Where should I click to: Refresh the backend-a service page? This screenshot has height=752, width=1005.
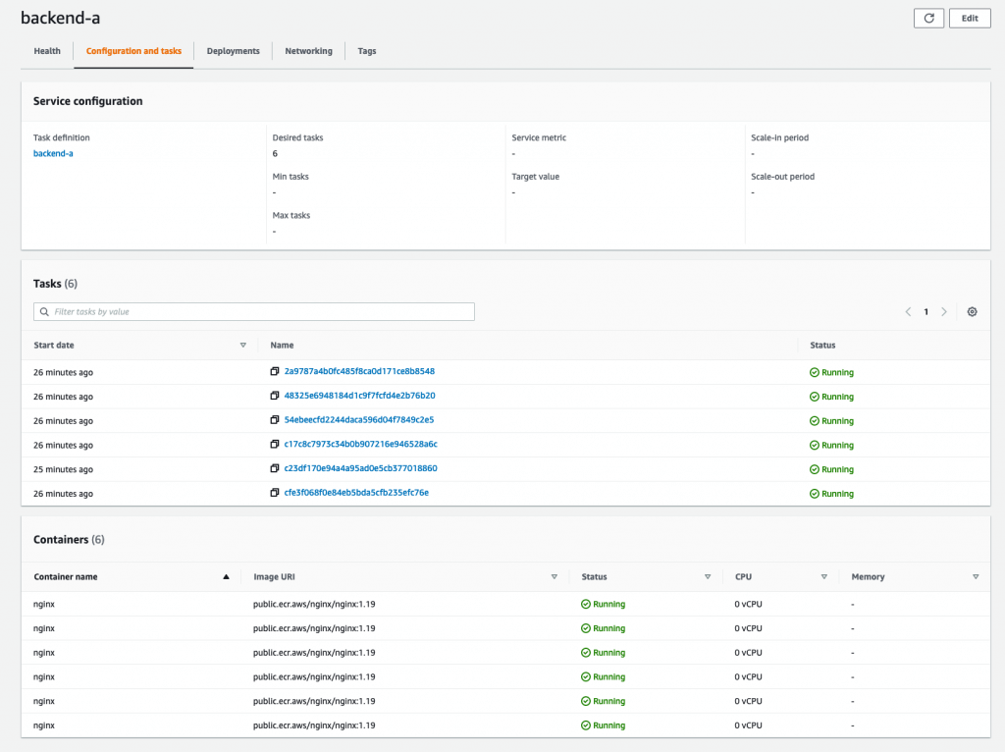click(x=928, y=18)
